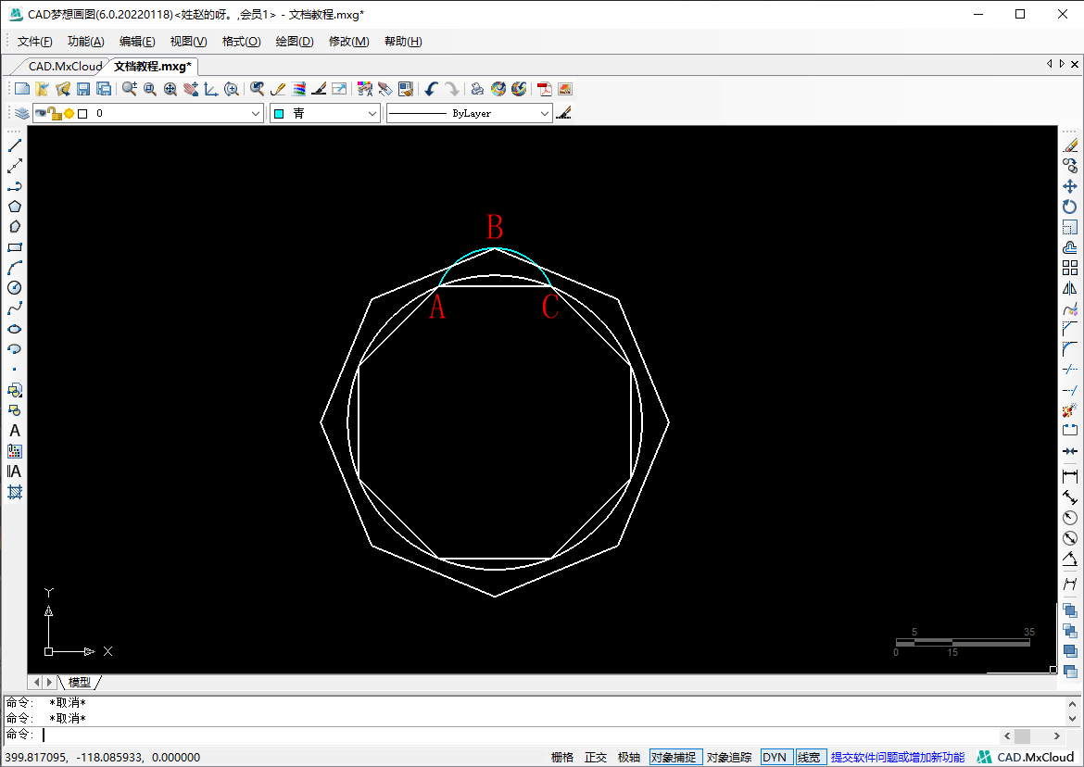The image size is (1084, 767).
Task: Click the Print icon
Action: [477, 89]
